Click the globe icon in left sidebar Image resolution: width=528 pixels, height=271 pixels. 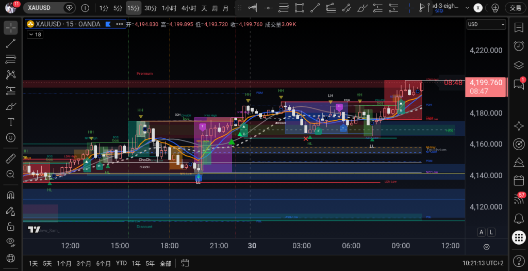pyautogui.click(x=10, y=258)
